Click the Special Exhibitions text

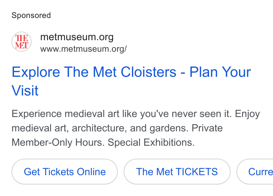(x=151, y=143)
